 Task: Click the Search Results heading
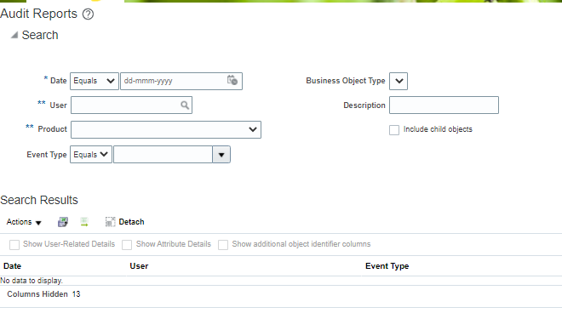pos(39,200)
